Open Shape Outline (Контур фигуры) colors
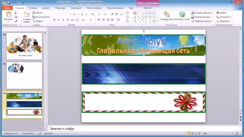This screenshot has height=137, width=244. pos(202,17)
